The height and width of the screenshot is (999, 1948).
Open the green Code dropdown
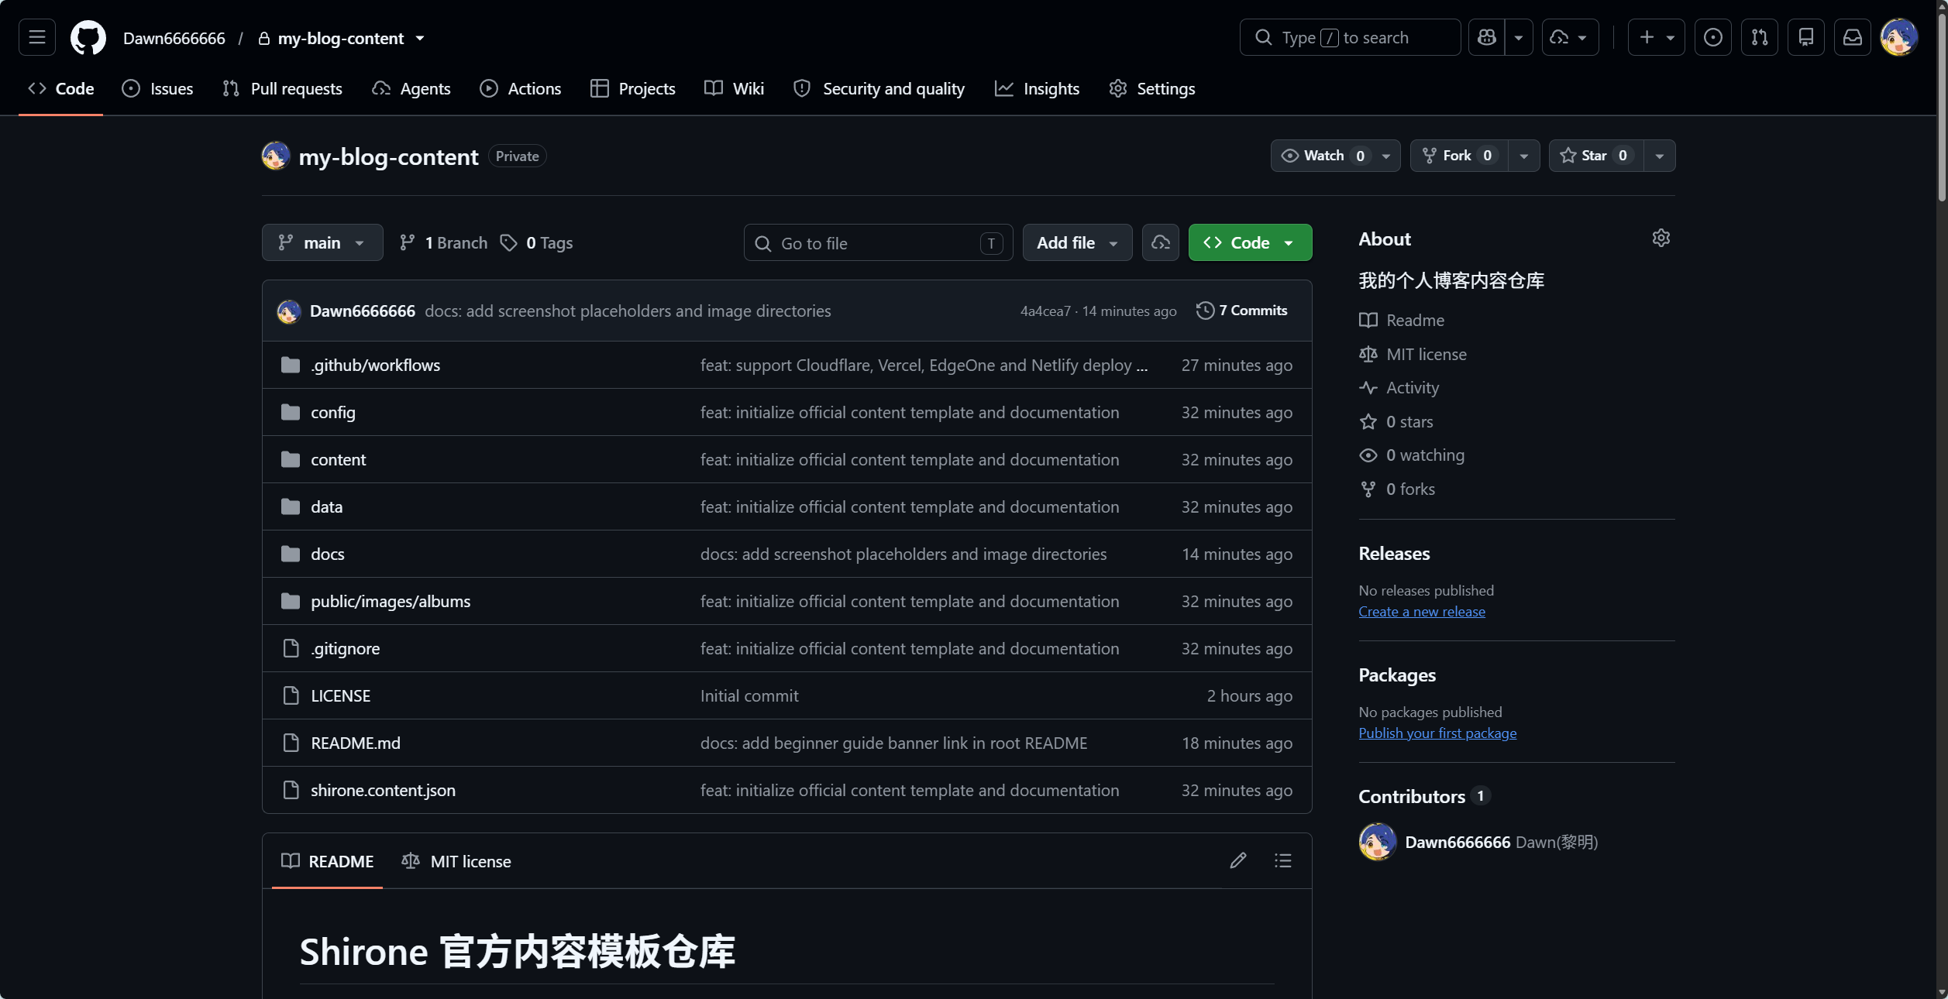[x=1250, y=242]
